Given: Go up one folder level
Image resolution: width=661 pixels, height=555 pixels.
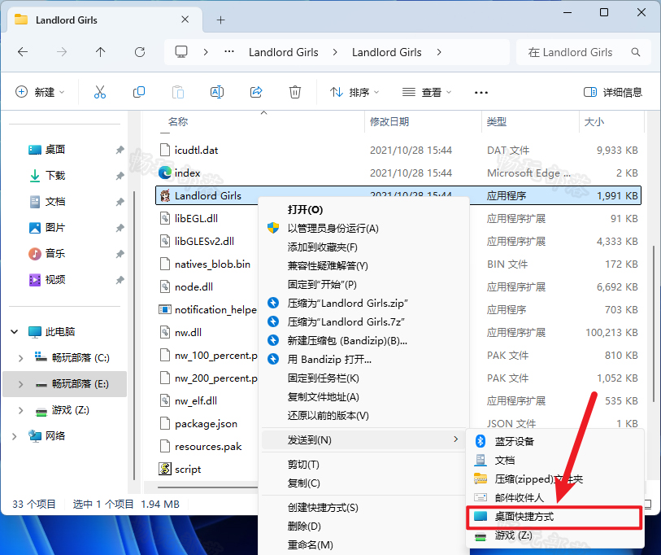Looking at the screenshot, I should [x=100, y=52].
